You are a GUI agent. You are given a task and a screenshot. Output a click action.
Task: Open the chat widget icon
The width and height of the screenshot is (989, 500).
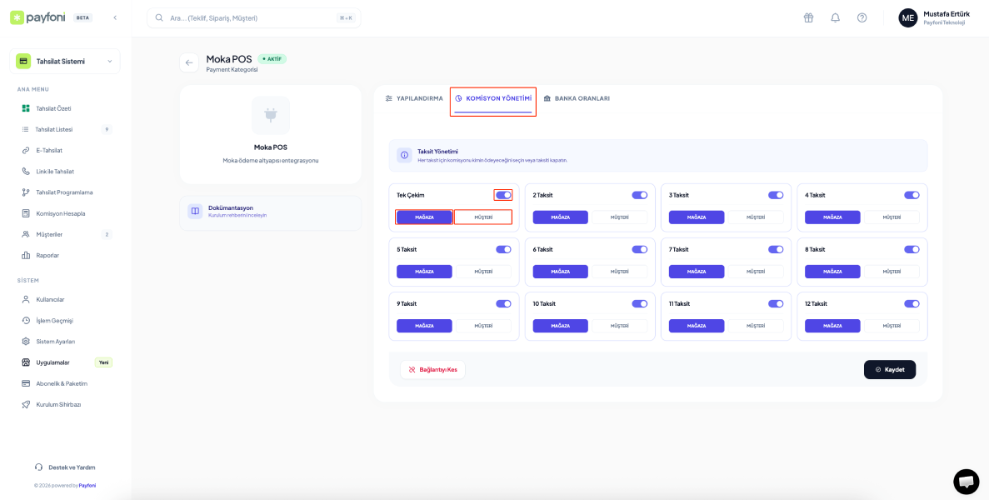966,482
